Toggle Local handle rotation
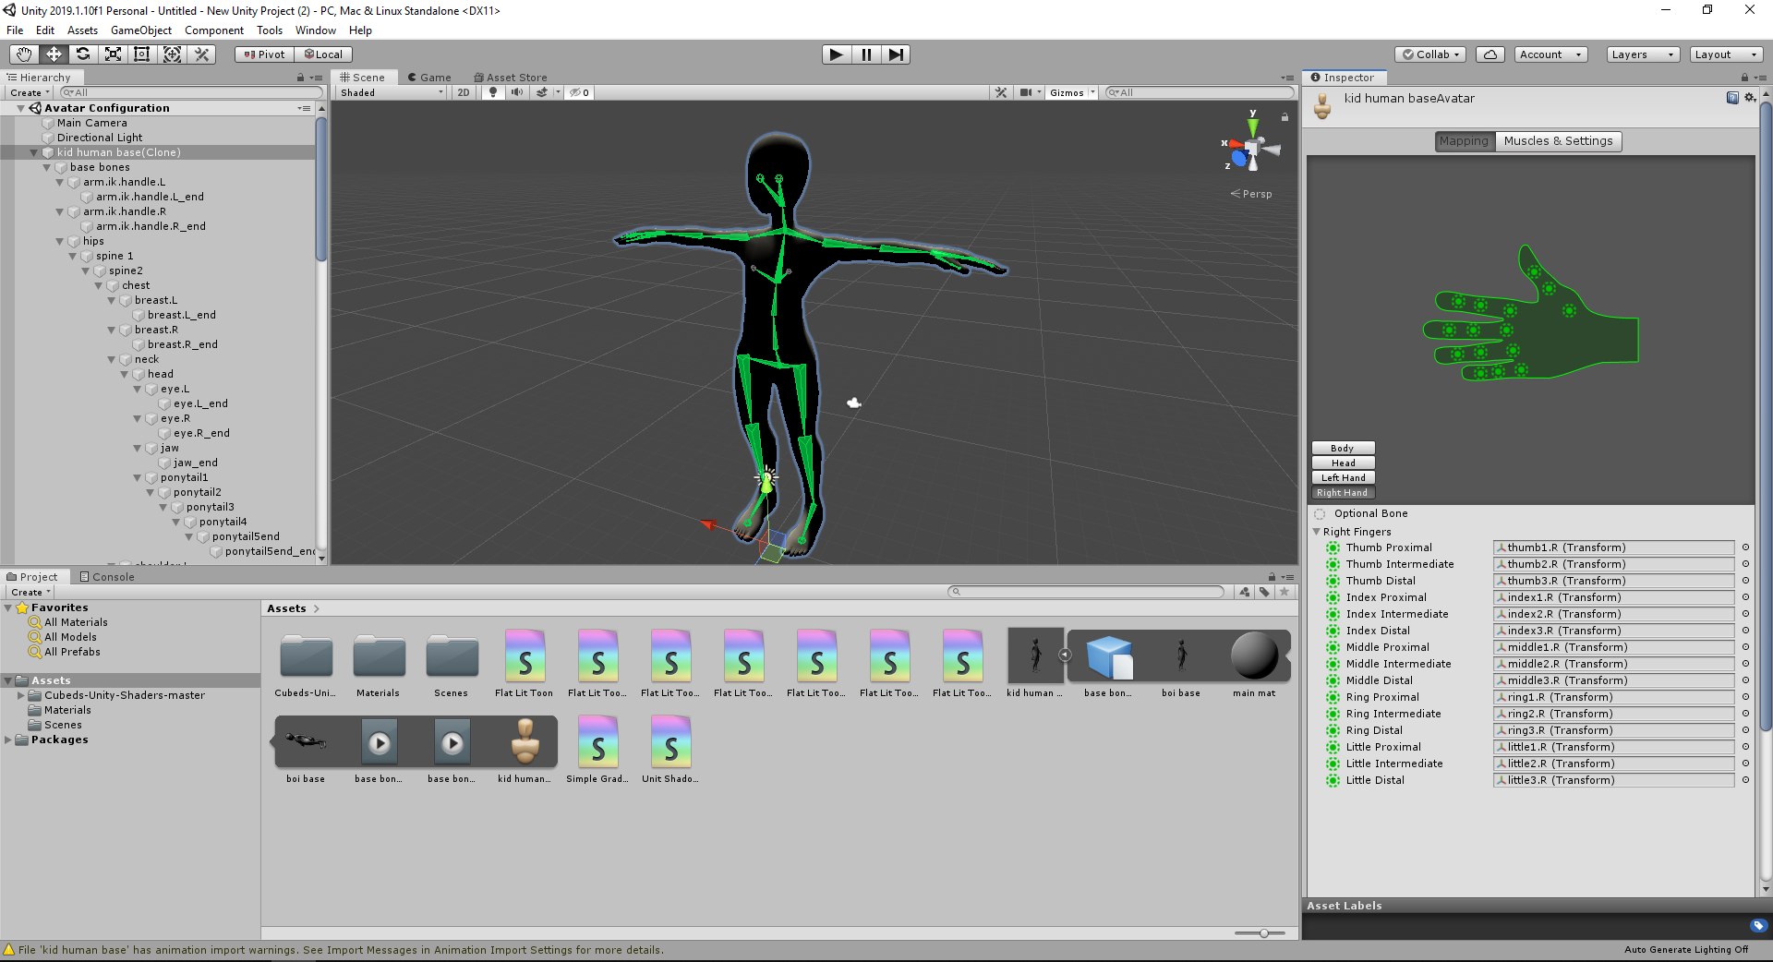The image size is (1773, 962). click(323, 54)
